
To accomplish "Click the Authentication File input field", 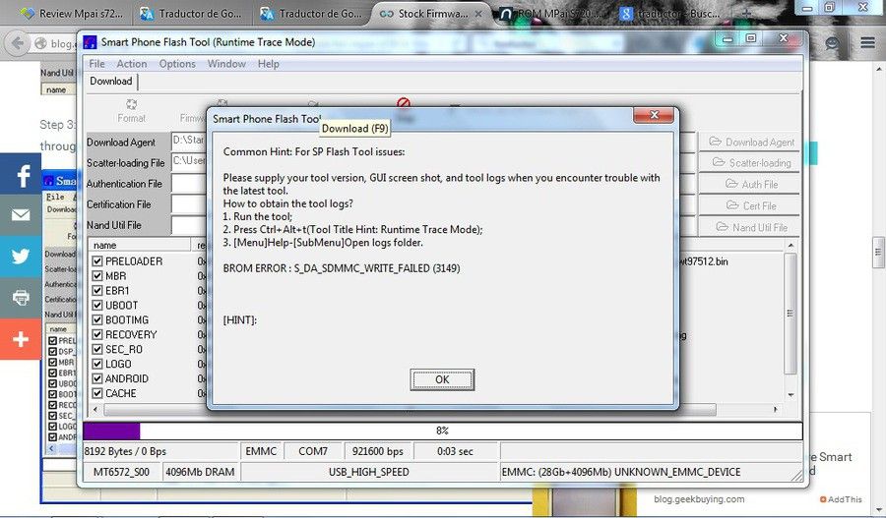I will (189, 184).
